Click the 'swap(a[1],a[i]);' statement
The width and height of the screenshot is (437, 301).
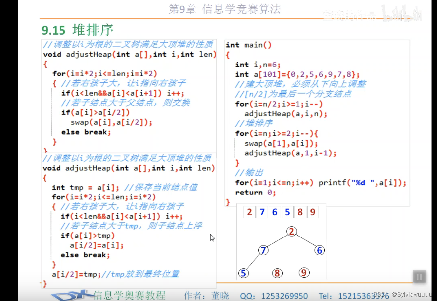coord(281,143)
